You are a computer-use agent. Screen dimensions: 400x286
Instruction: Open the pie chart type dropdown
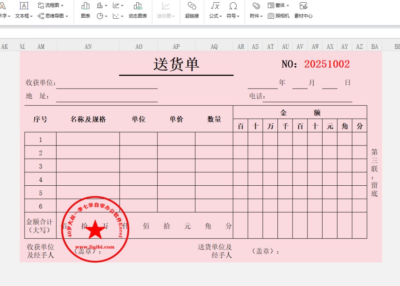(x=102, y=16)
